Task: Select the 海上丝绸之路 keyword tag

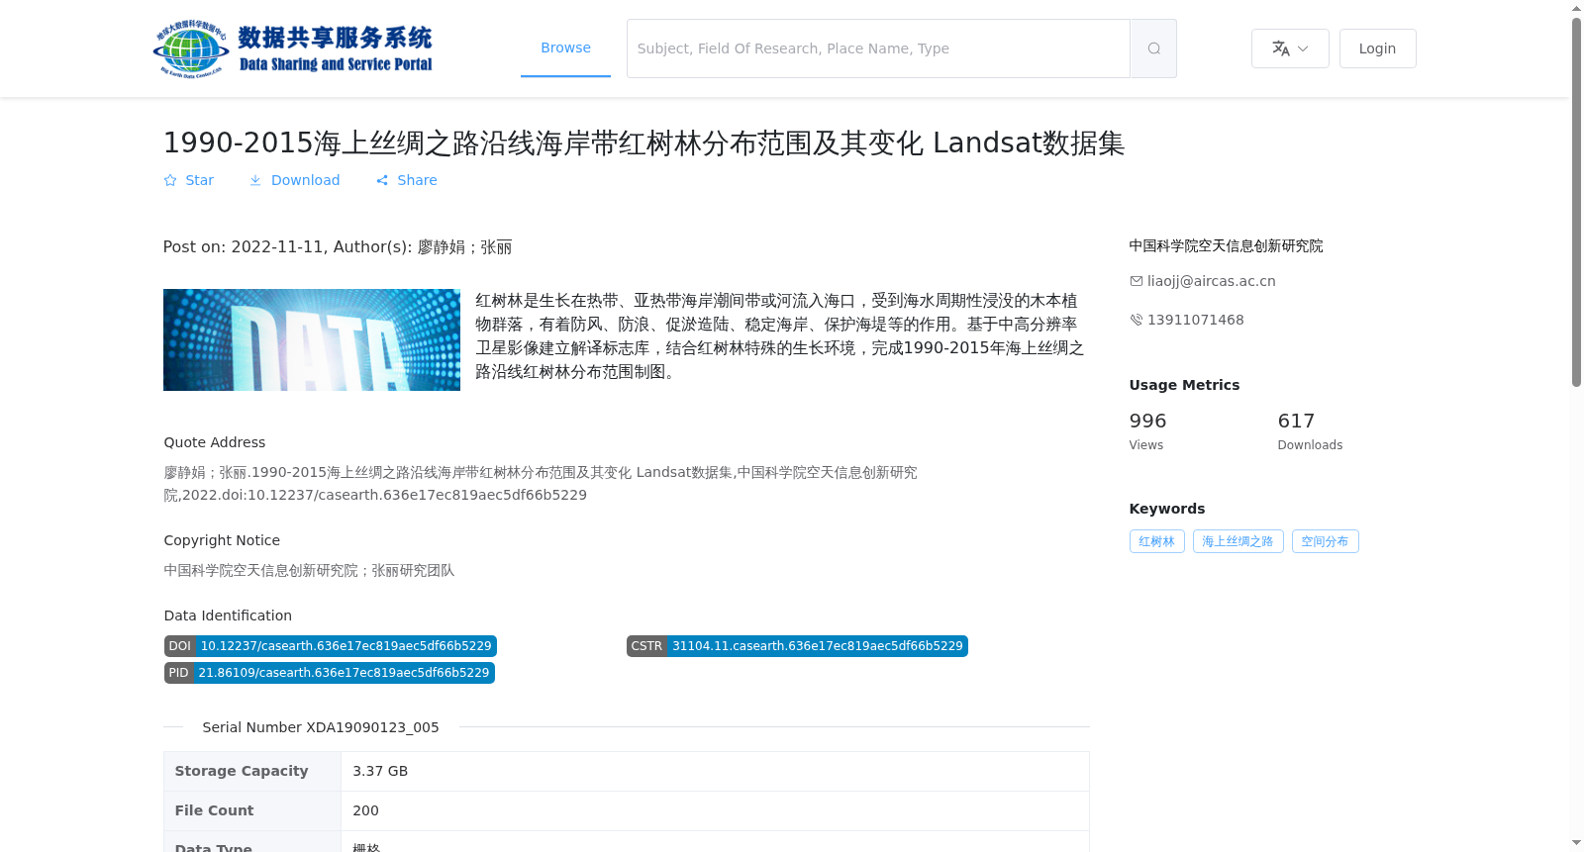Action: pos(1237,541)
